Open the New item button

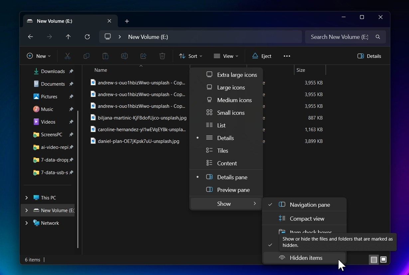point(39,56)
